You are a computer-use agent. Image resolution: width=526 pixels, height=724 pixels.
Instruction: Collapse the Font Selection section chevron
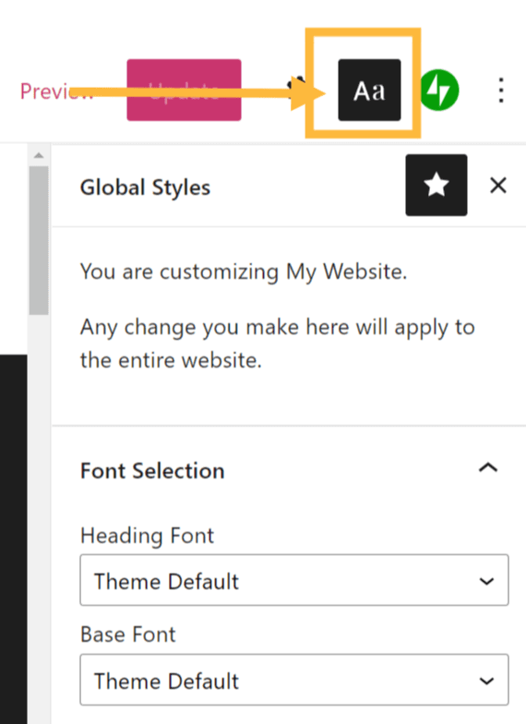click(488, 467)
